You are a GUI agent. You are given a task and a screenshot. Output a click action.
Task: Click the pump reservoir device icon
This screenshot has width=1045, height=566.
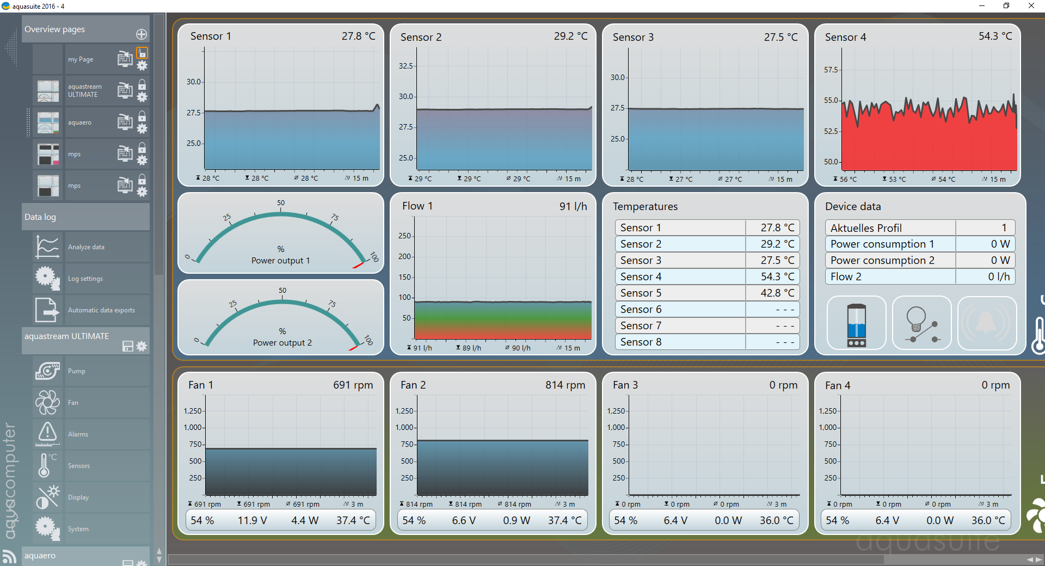[x=856, y=324]
